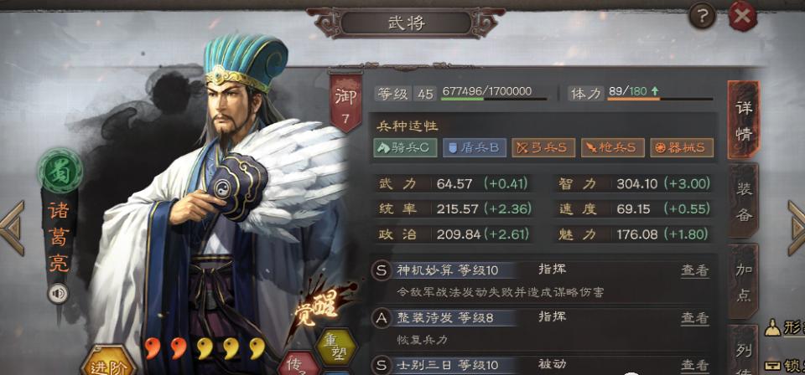Tap the green stamina upgrade arrow
This screenshot has height=375, width=805.
[x=655, y=92]
